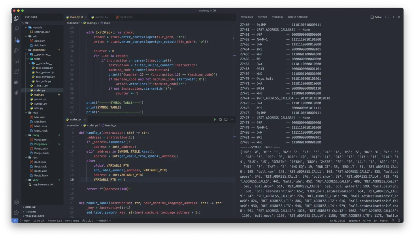Screen dimensions: 415x238
Task: Open Source Control view with badge 4
Action: [x=16, y=40]
